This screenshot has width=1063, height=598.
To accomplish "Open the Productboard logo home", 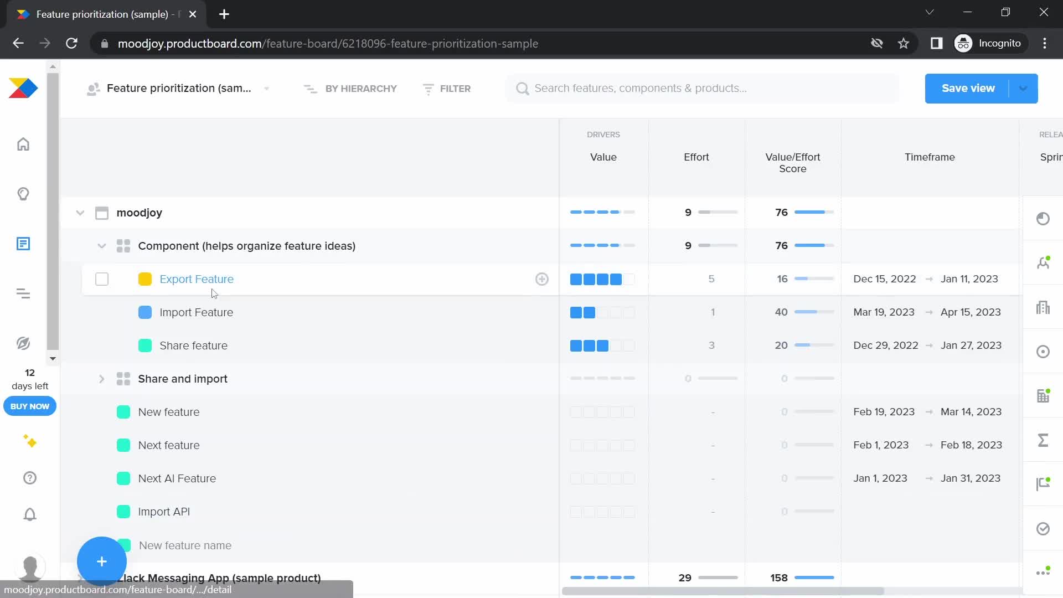I will click(x=23, y=89).
